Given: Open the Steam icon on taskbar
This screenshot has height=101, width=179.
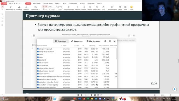Looking at the screenshot, I should coord(104,99).
